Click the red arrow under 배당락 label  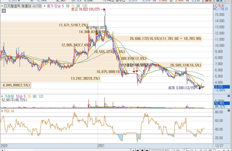97,34
